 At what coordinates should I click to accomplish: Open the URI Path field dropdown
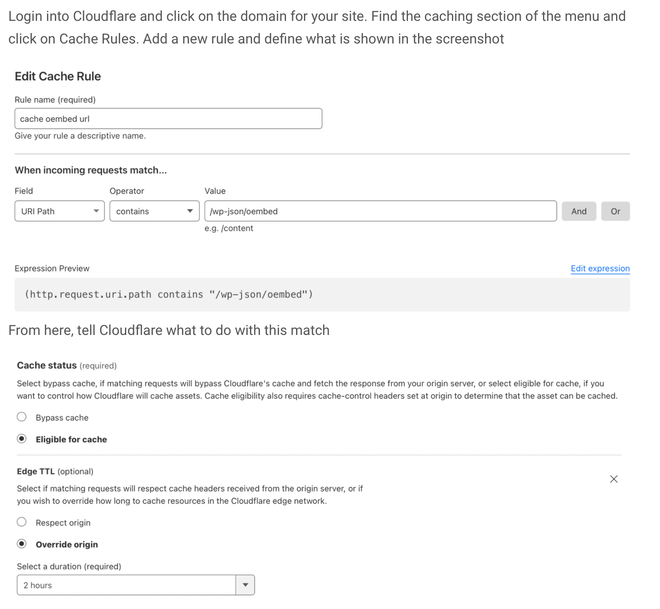60,211
